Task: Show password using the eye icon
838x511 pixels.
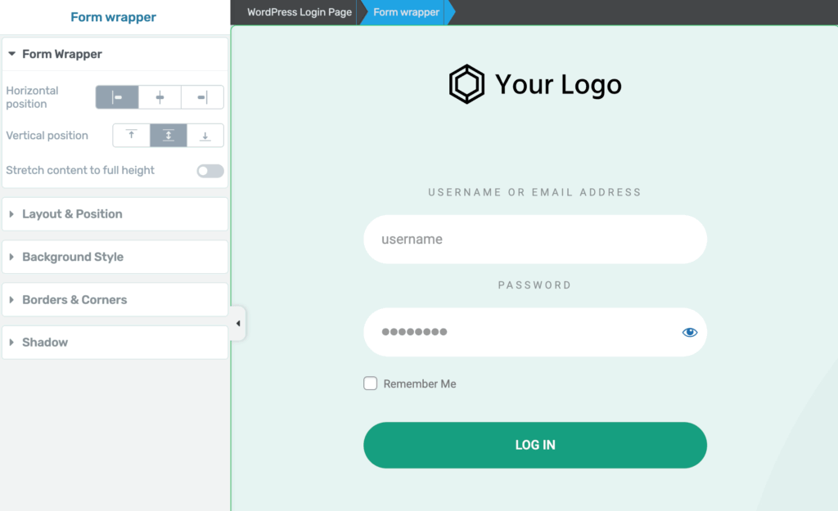Action: (x=689, y=332)
